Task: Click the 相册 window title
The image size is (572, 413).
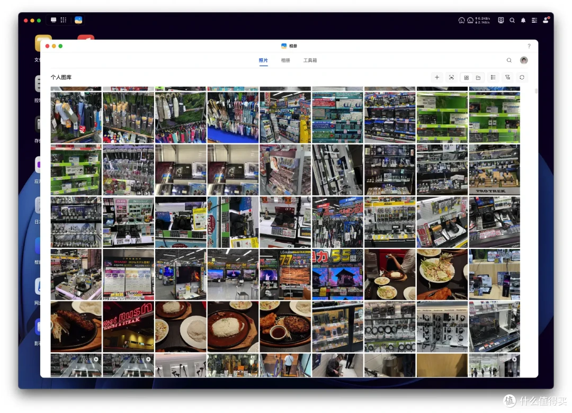Action: click(293, 46)
